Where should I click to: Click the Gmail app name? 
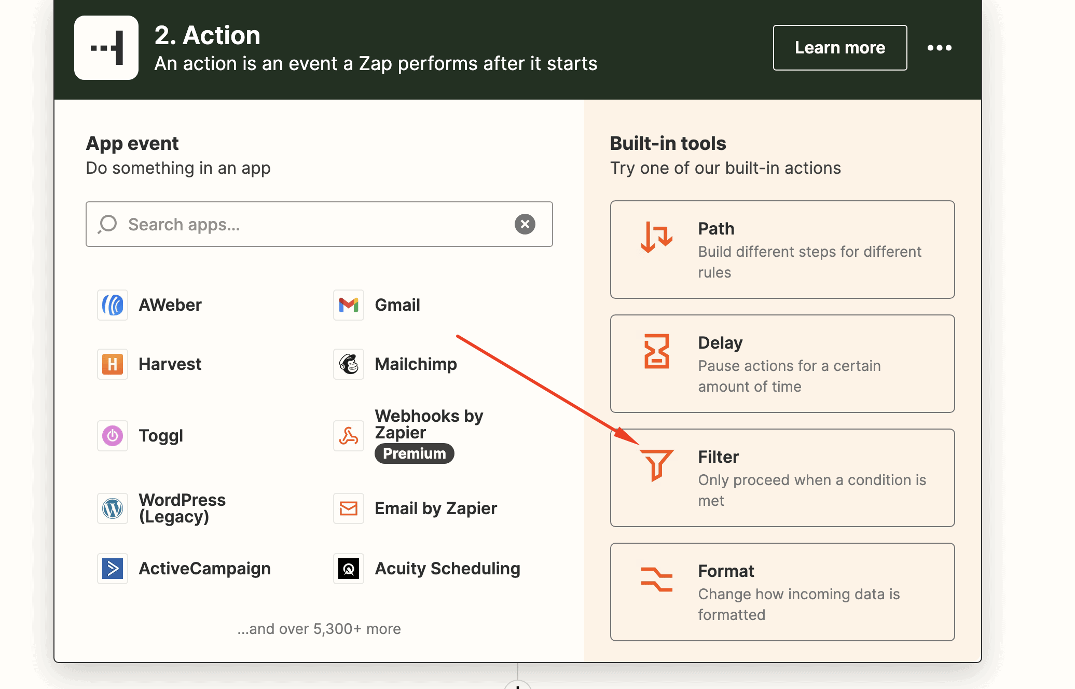tap(397, 305)
